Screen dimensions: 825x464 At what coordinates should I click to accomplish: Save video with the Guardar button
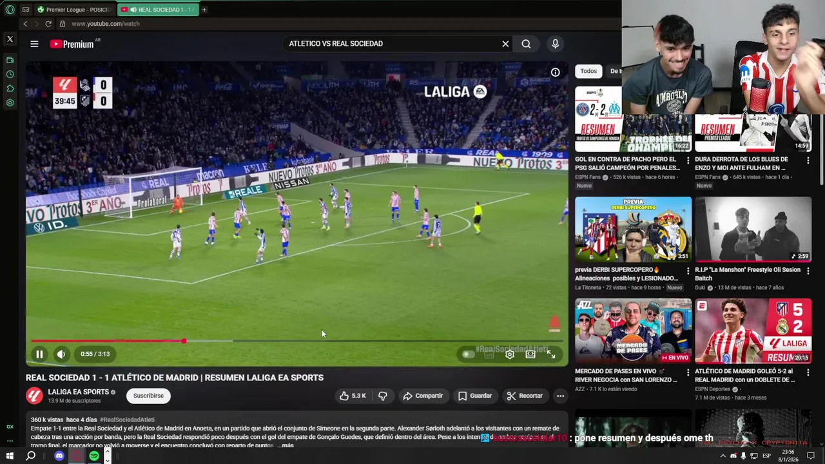475,396
